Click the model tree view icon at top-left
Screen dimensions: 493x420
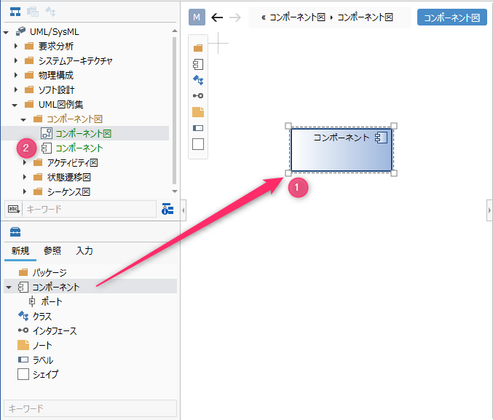pos(15,12)
